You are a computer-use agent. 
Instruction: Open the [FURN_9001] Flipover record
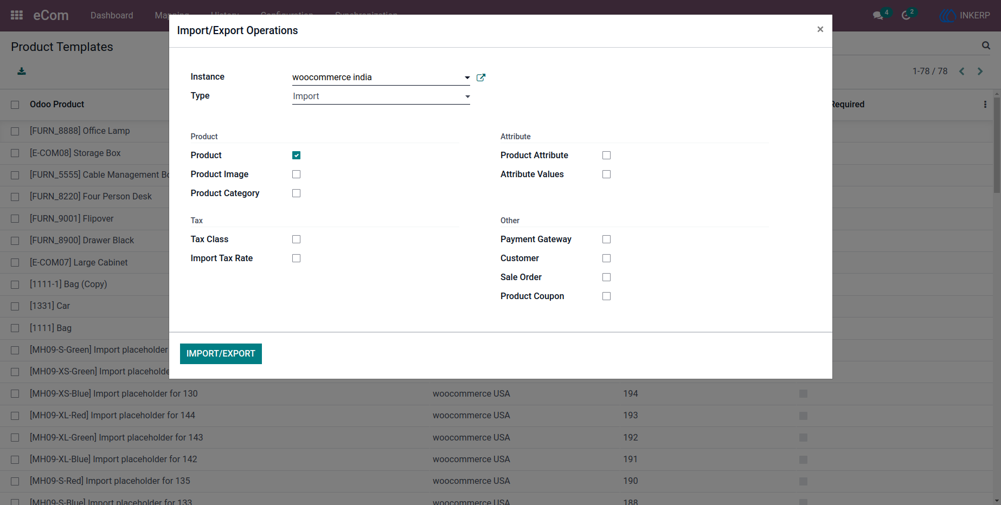[x=72, y=218]
